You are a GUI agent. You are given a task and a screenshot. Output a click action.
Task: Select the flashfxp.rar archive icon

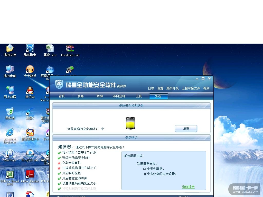(70, 51)
